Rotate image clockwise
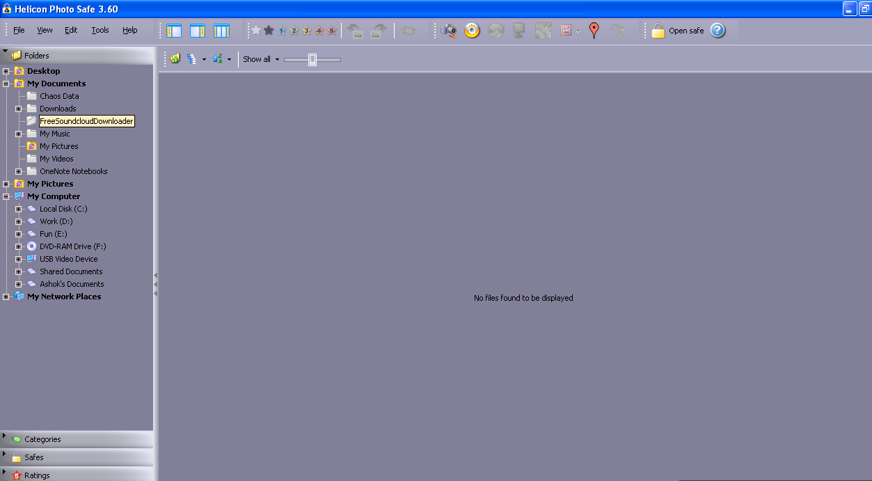 coord(379,31)
